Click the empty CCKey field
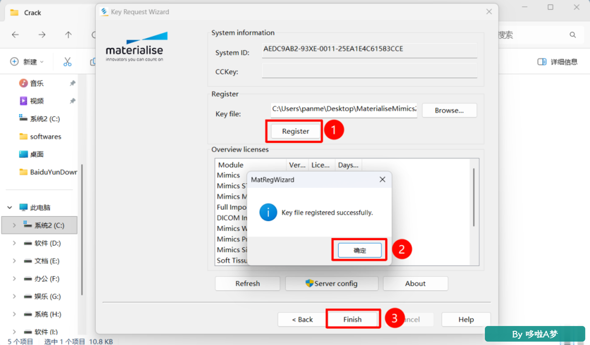Image resolution: width=590 pixels, height=345 pixels. [x=369, y=71]
